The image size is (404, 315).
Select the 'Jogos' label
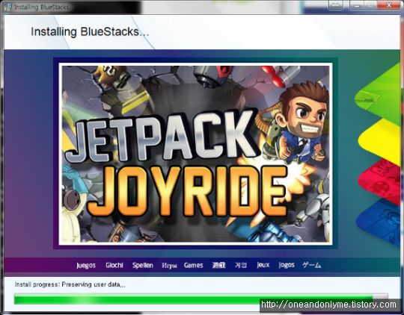[287, 265]
